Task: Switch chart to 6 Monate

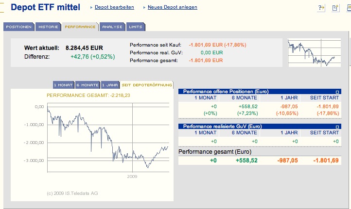Action: point(88,85)
